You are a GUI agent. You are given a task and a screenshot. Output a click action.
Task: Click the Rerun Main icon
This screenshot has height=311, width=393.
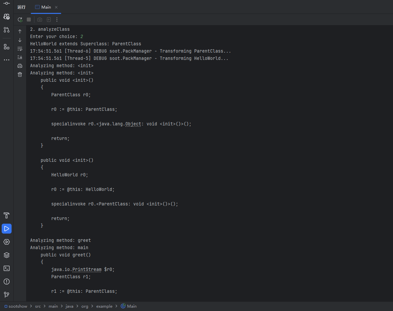(20, 20)
